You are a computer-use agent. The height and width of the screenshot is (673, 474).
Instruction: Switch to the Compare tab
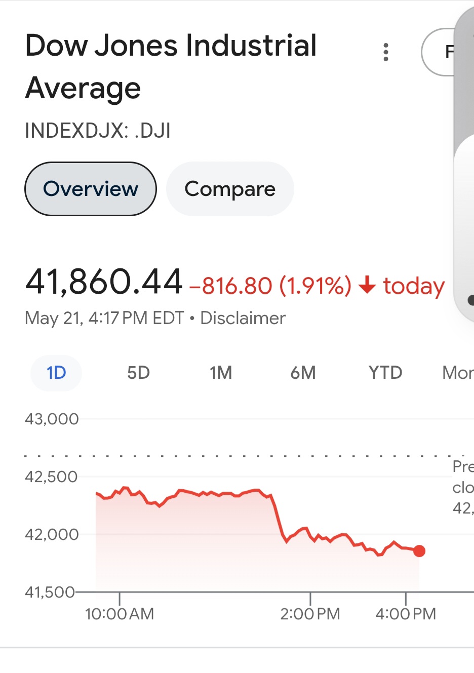click(230, 189)
